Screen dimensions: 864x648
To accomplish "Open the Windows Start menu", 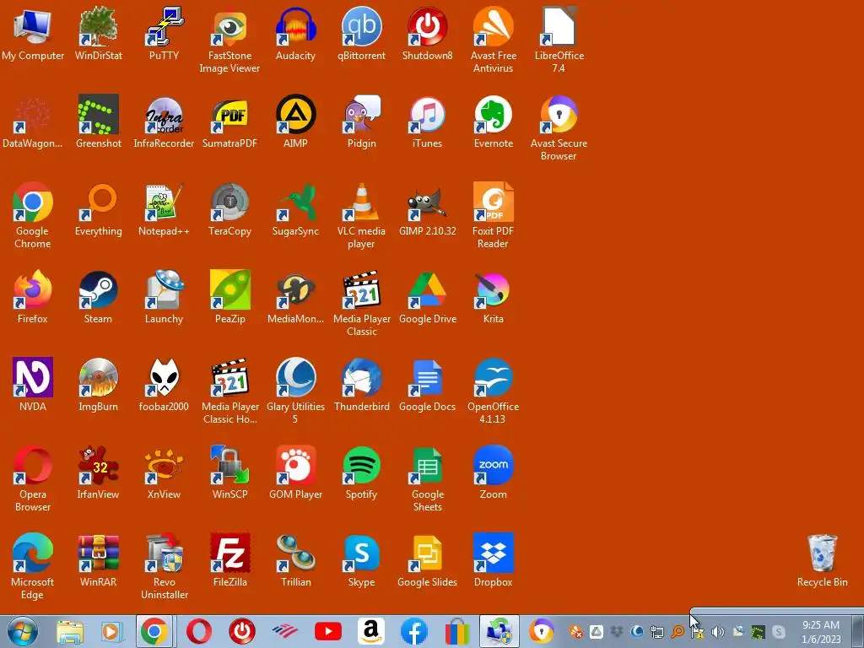I will click(23, 631).
